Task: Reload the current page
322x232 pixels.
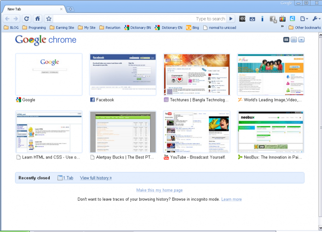Action: tap(27, 19)
